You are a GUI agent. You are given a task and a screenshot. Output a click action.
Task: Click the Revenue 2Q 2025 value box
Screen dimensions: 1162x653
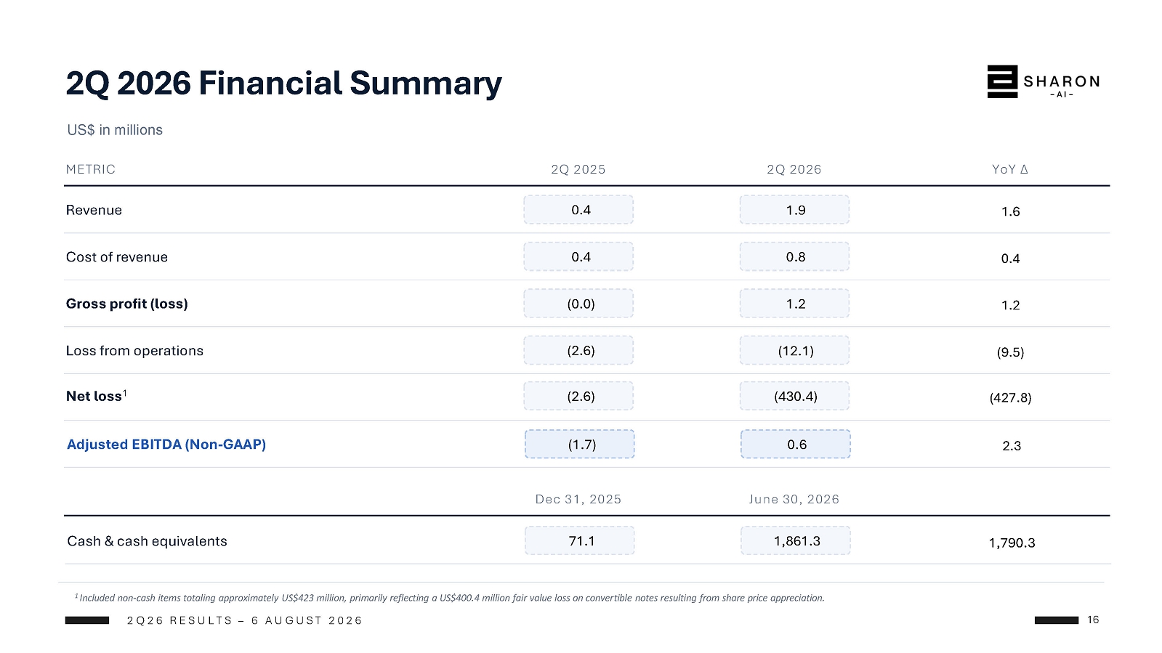[x=578, y=210]
